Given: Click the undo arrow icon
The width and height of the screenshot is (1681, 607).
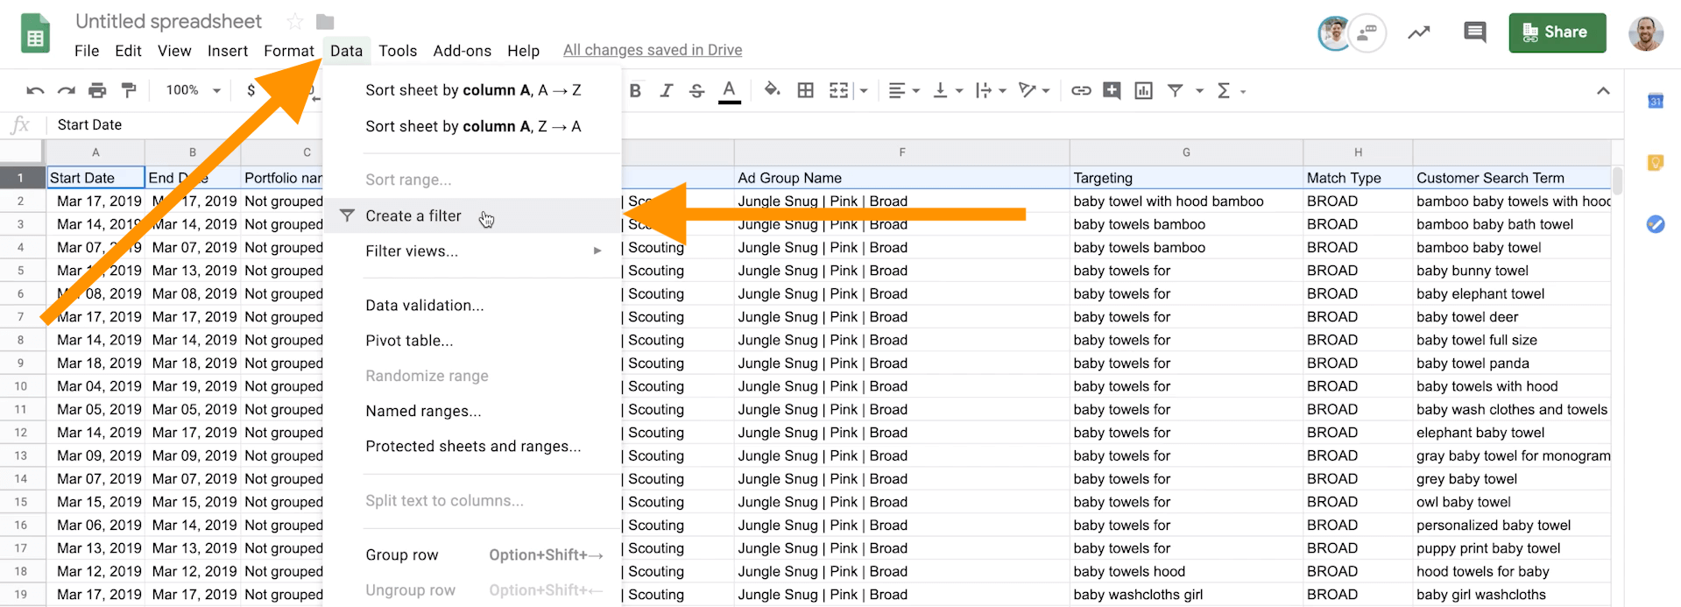Looking at the screenshot, I should tap(35, 90).
